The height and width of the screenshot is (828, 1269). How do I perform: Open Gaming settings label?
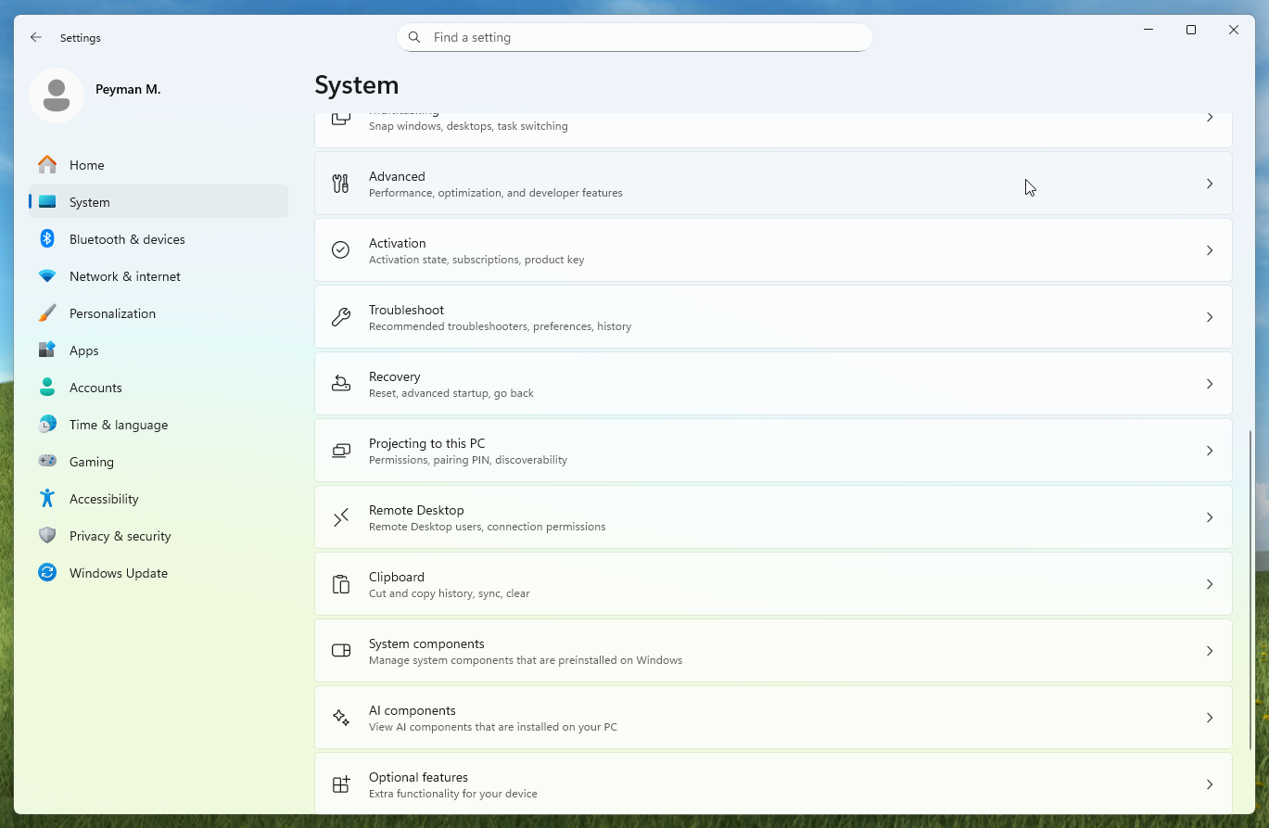(x=92, y=462)
